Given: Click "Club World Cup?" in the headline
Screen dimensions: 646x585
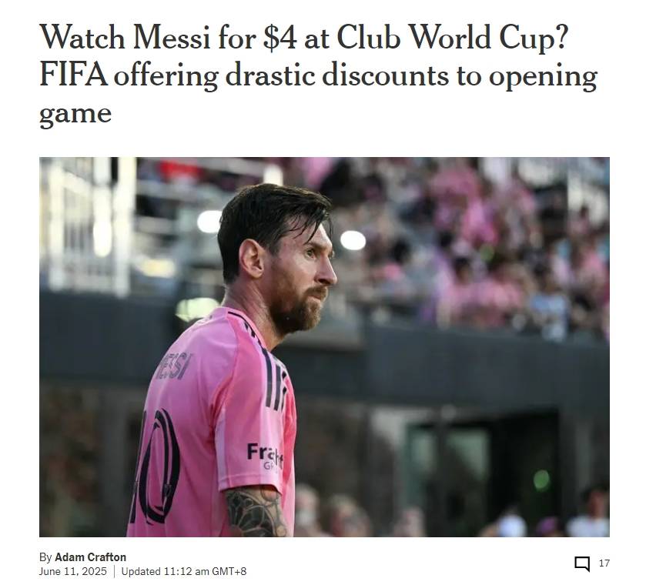Looking at the screenshot, I should pyautogui.click(x=453, y=38).
